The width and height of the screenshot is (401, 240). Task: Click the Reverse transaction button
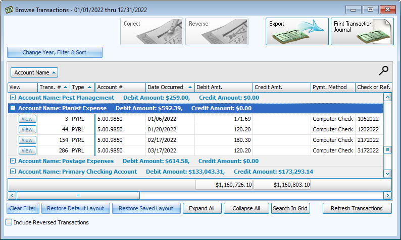pos(216,32)
